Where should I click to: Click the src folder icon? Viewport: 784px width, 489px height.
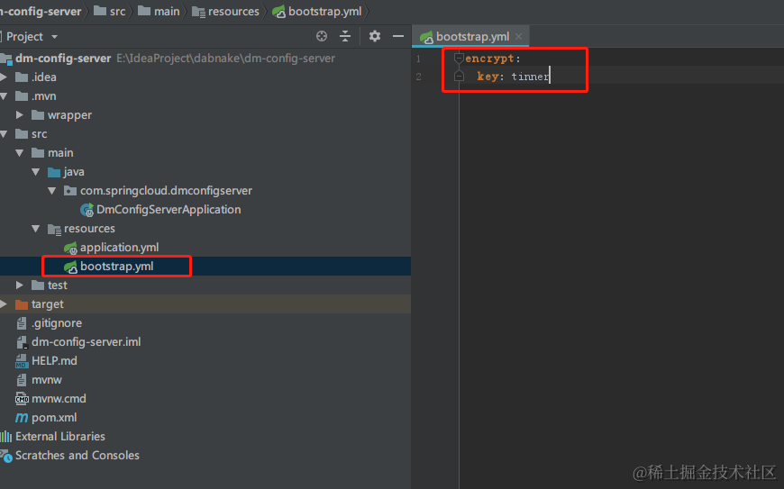click(22, 134)
